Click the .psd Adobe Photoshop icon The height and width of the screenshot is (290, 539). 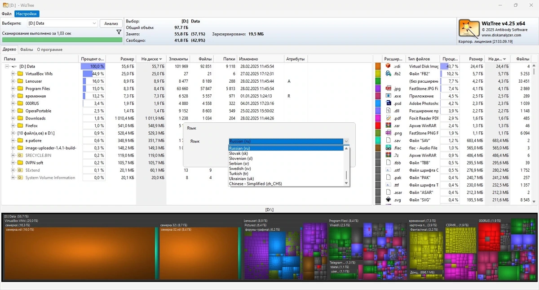389,103
